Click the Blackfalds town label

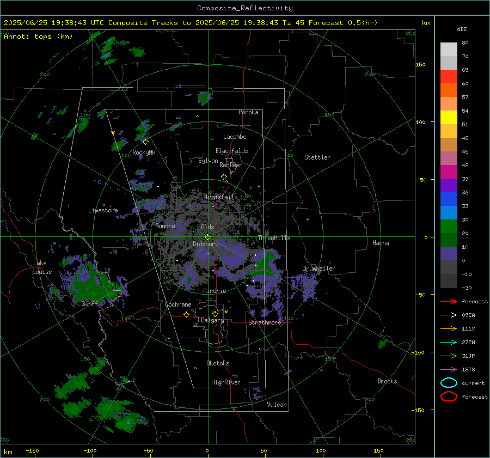point(231,151)
